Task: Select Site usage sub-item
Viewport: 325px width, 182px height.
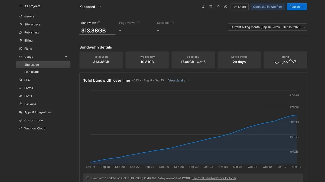Action: point(43,65)
